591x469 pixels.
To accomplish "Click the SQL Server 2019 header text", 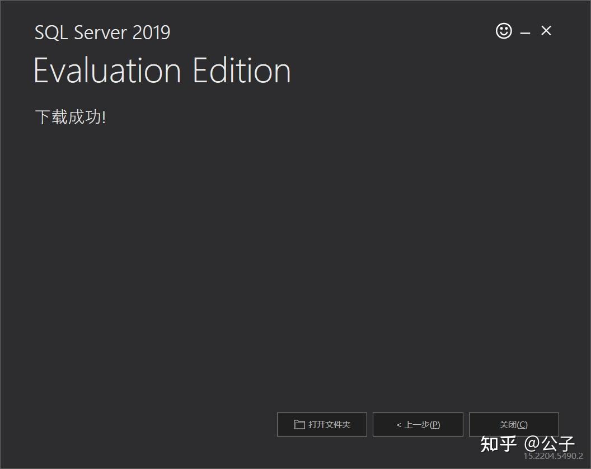I will (102, 32).
